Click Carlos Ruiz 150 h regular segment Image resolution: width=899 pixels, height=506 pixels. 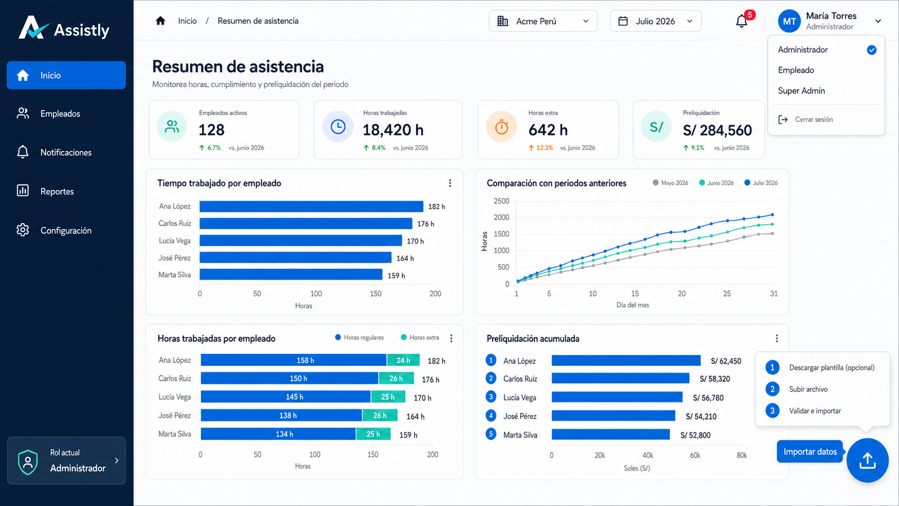coord(289,379)
